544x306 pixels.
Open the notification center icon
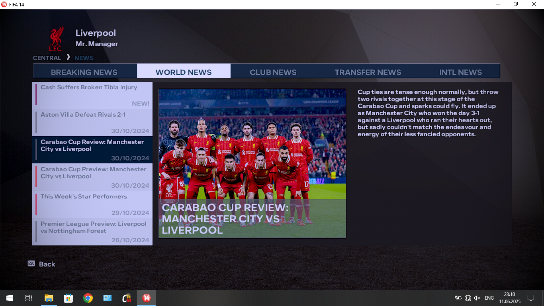[531, 298]
